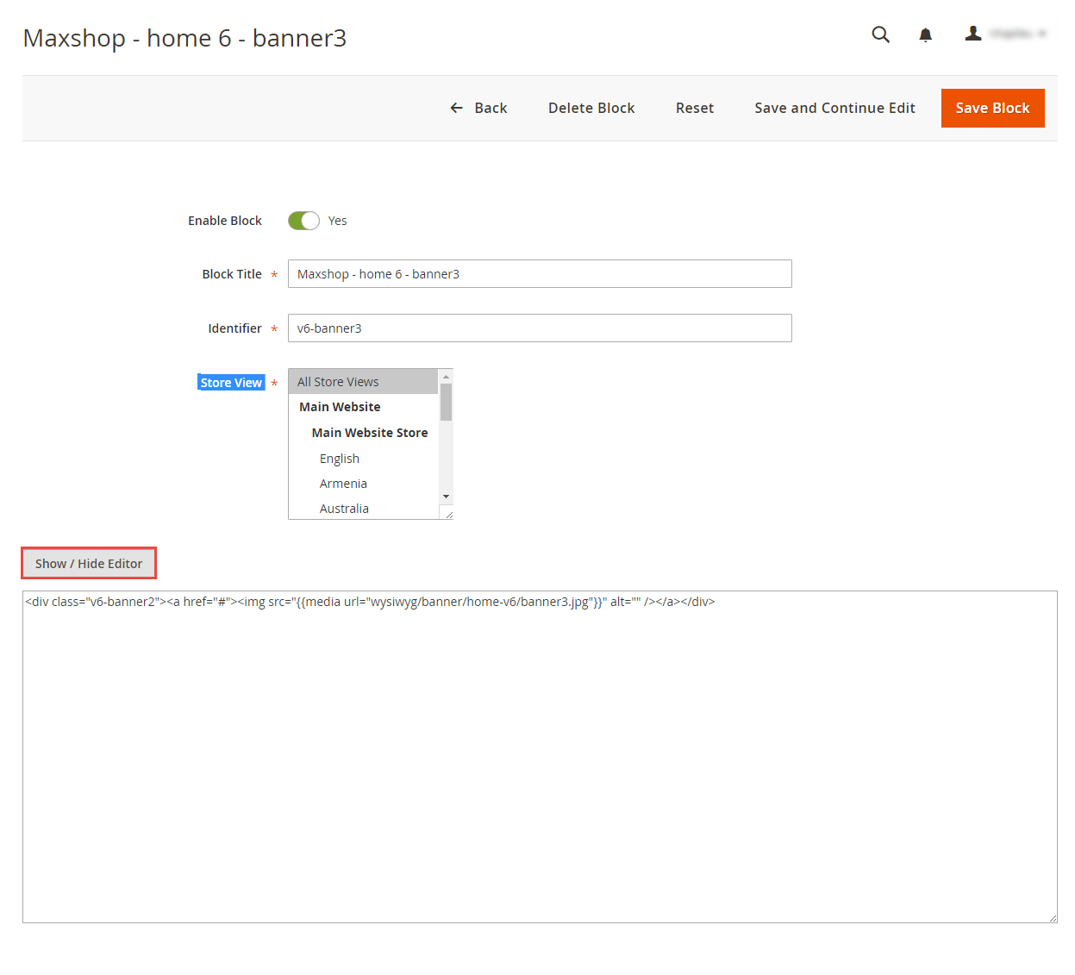This screenshot has width=1075, height=975.
Task: Click the store list scroll-up arrow
Action: click(446, 377)
